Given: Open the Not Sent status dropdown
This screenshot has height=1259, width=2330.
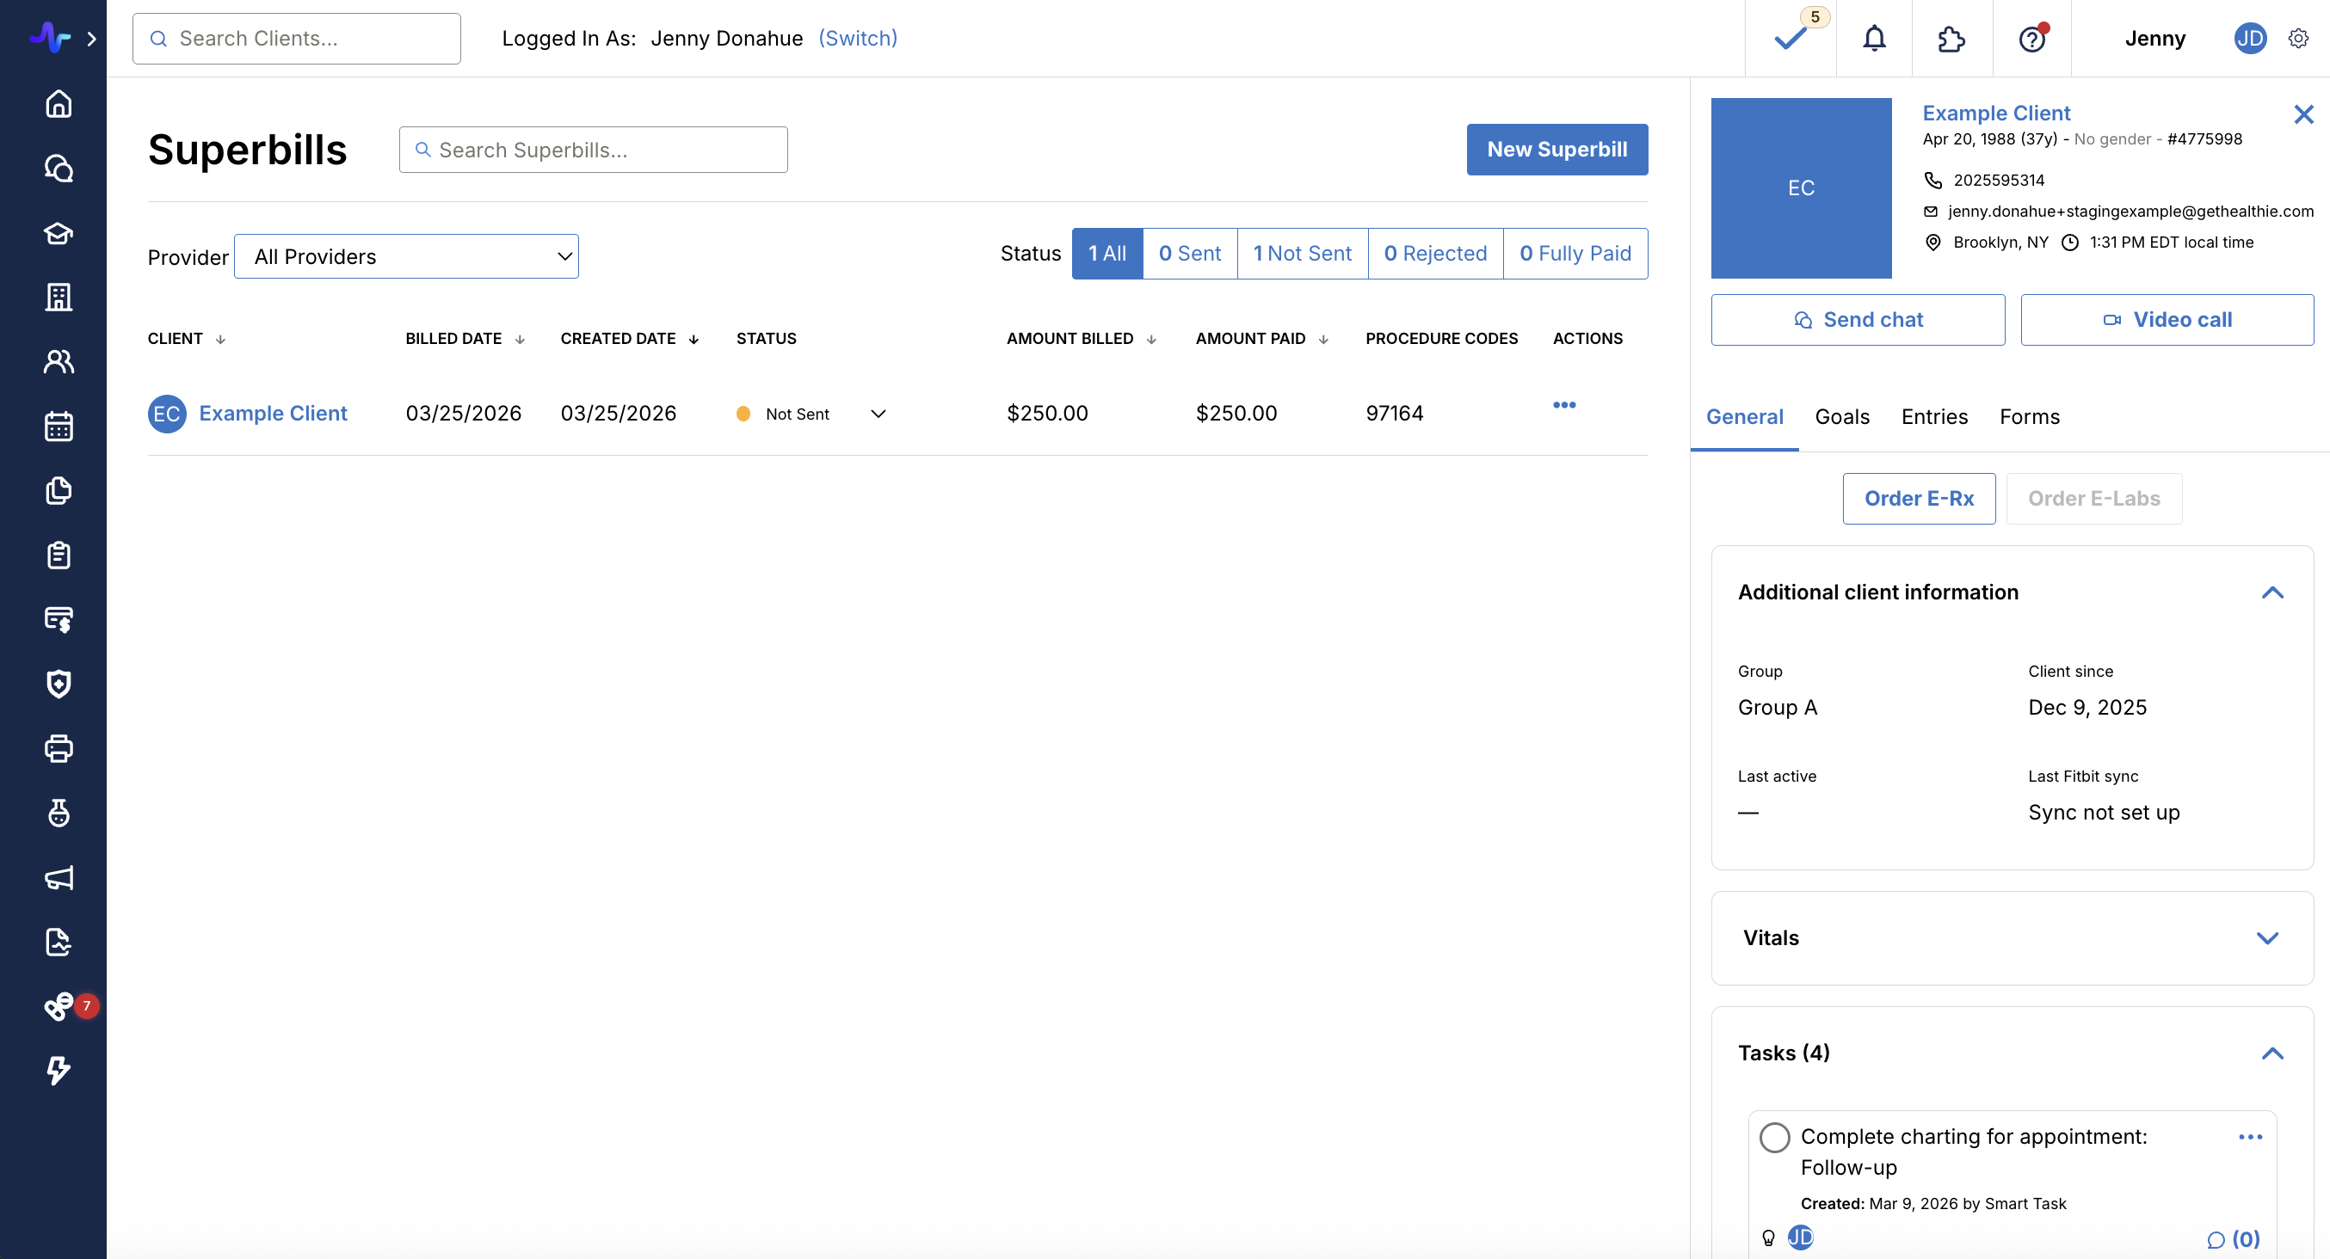Looking at the screenshot, I should [x=878, y=414].
